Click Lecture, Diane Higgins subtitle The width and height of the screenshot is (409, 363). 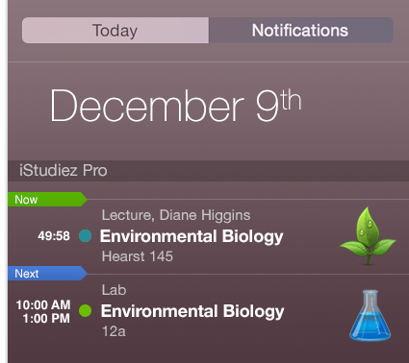click(176, 215)
